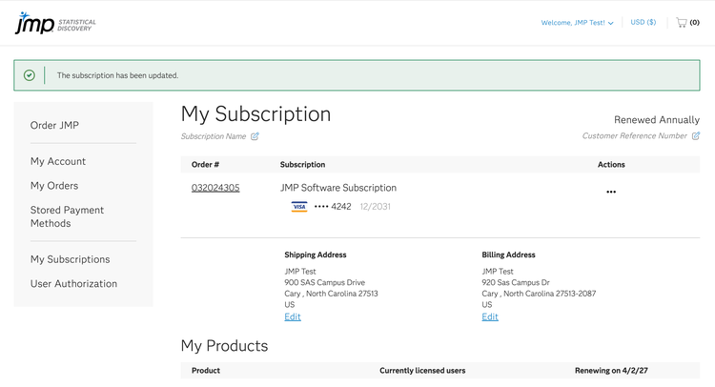This screenshot has height=387, width=715.
Task: Click the subscription has been updated message
Action: click(117, 75)
